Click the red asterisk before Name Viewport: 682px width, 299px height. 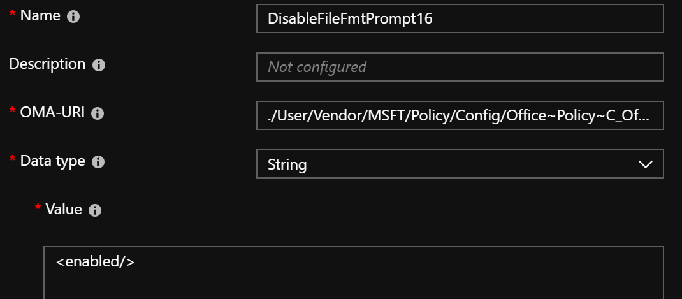12,15
